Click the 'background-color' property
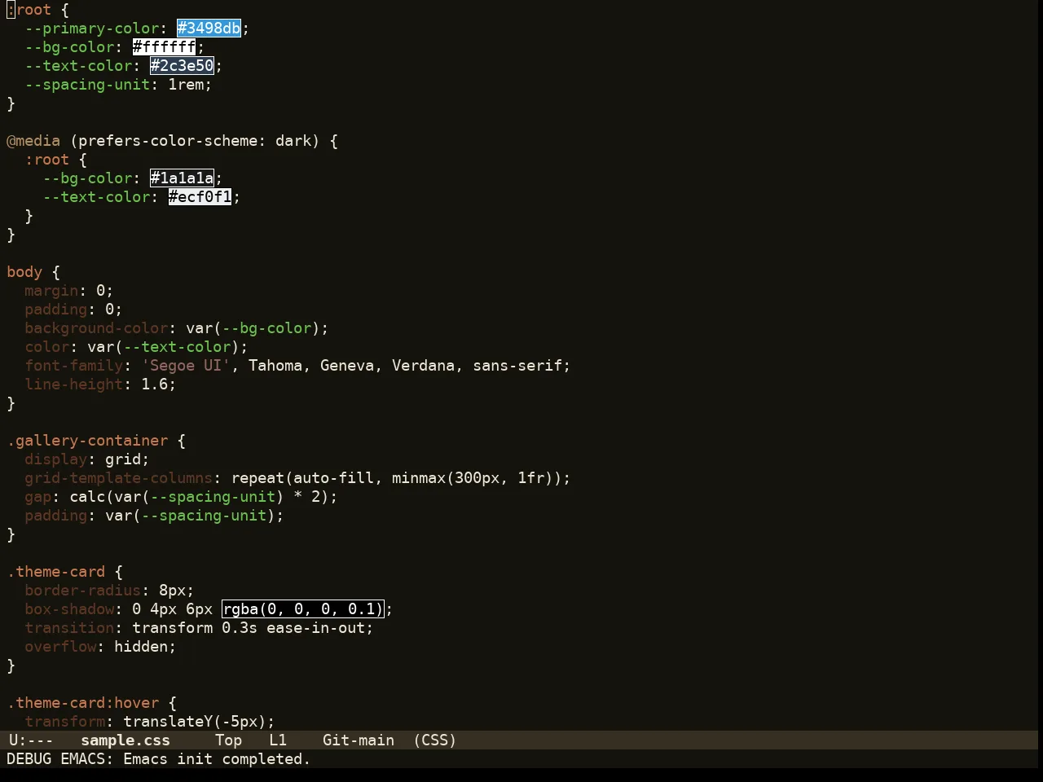 point(96,328)
